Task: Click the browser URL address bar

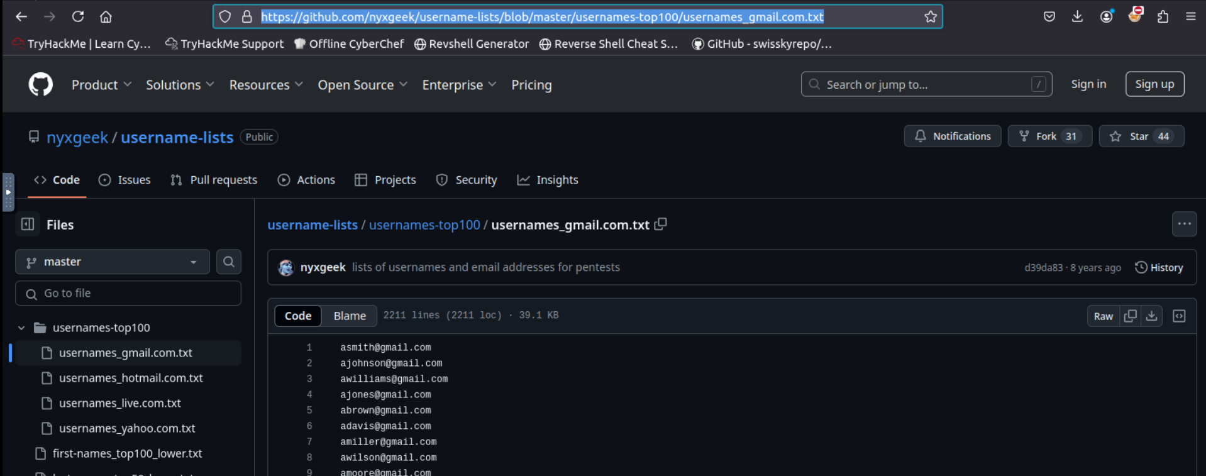Action: tap(577, 16)
